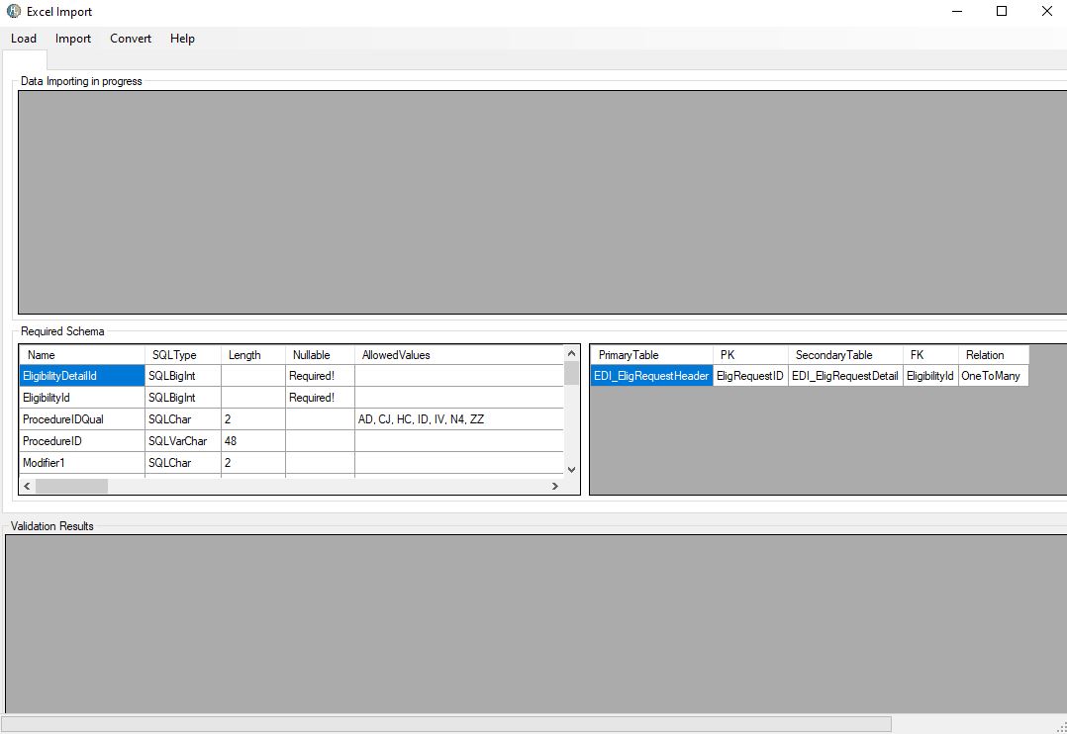1067x734 pixels.
Task: Click the length cell showing 48
Action: [x=253, y=441]
